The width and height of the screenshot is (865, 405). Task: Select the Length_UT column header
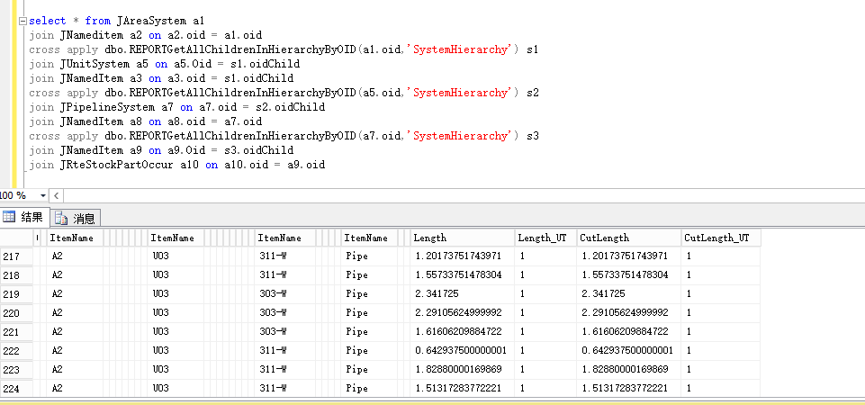[545, 238]
